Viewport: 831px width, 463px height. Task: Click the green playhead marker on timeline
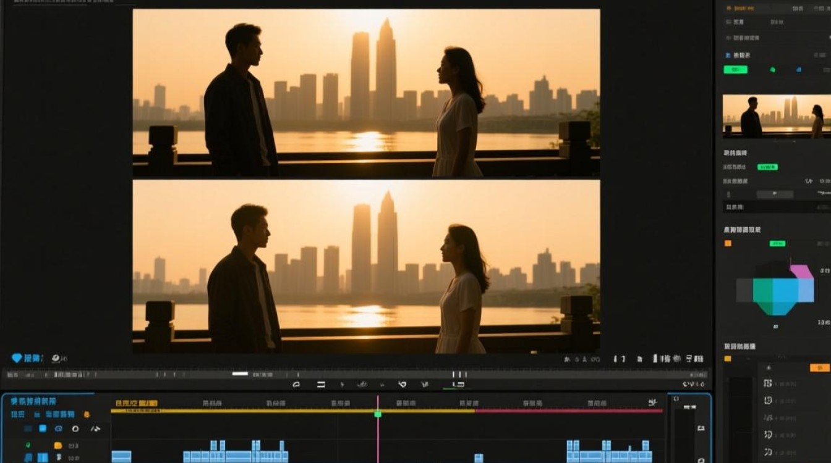(378, 414)
